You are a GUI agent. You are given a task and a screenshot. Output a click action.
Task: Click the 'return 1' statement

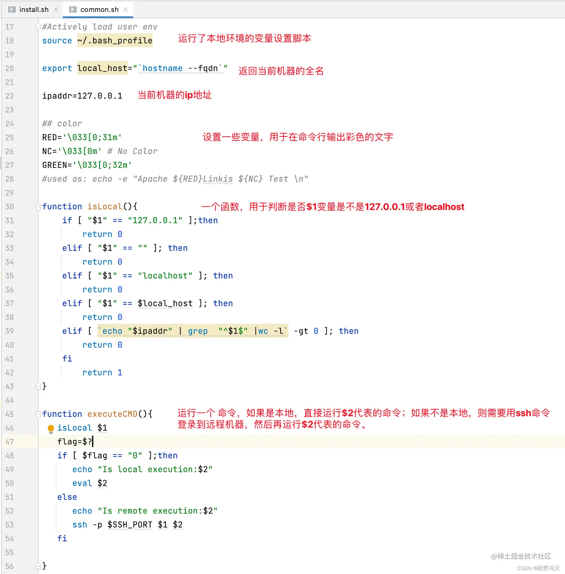click(102, 372)
